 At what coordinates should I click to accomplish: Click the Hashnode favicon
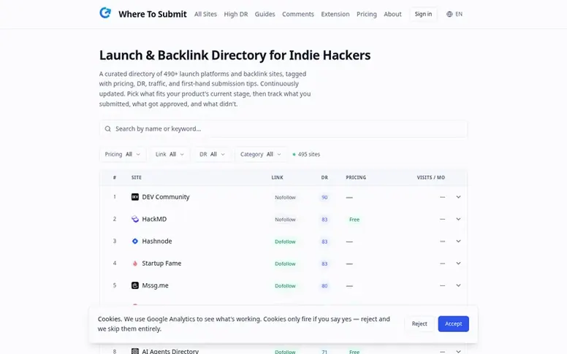(135, 241)
